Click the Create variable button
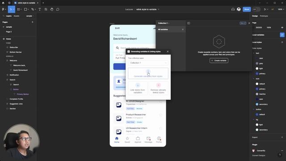 [219, 61]
